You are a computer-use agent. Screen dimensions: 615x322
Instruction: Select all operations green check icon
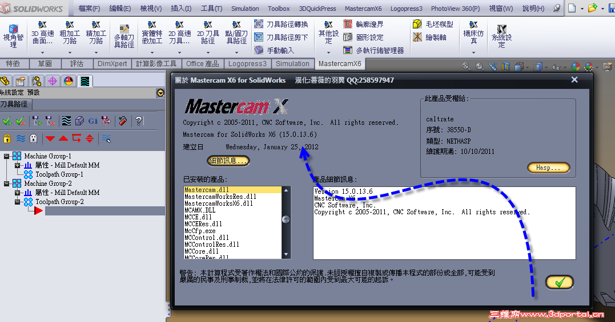pos(7,121)
